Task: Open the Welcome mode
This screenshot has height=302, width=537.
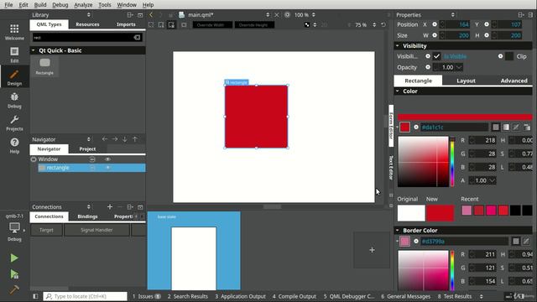Action: point(14,32)
